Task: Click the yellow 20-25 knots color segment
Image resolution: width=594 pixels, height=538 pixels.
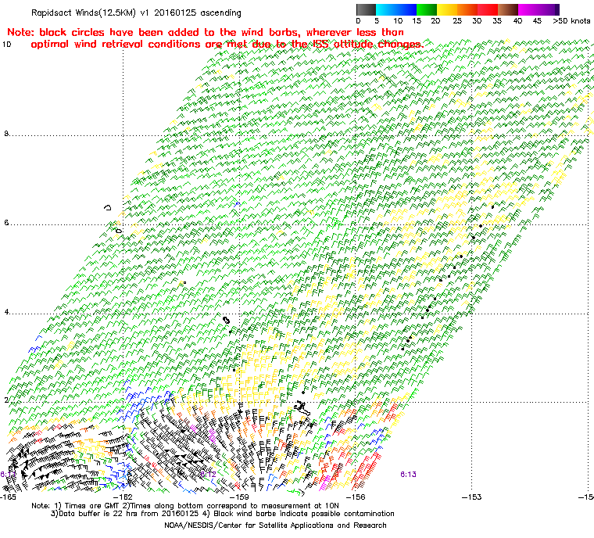Action: point(447,9)
